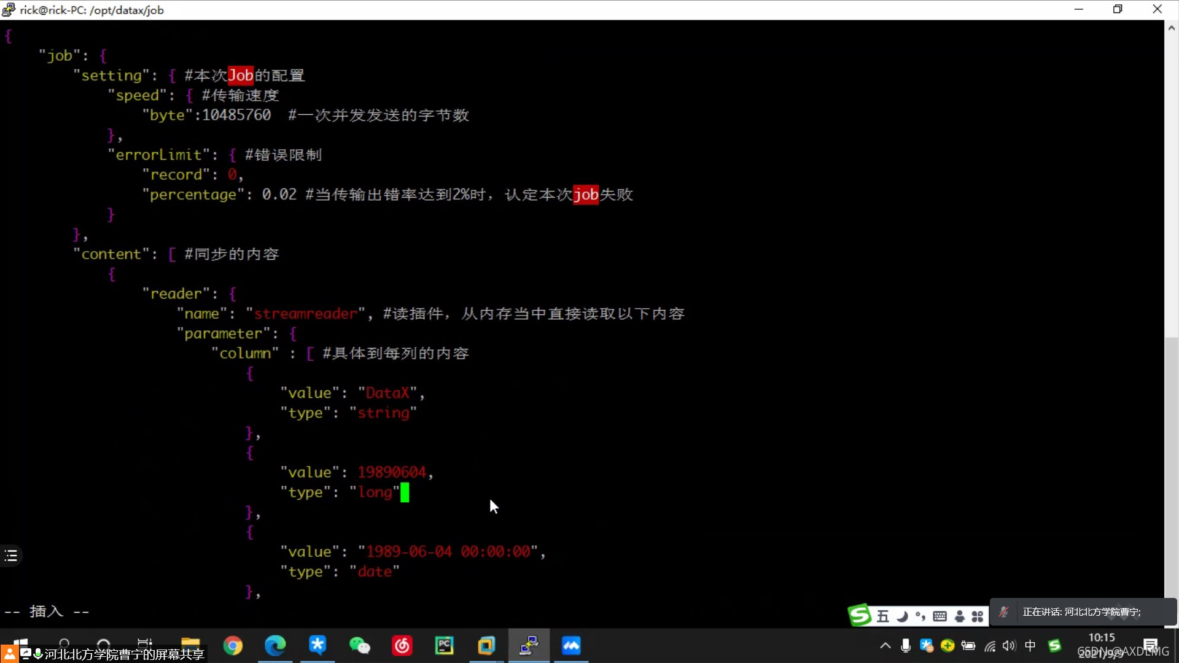Click the DataX string value
This screenshot has height=663, width=1179.
coord(387,393)
